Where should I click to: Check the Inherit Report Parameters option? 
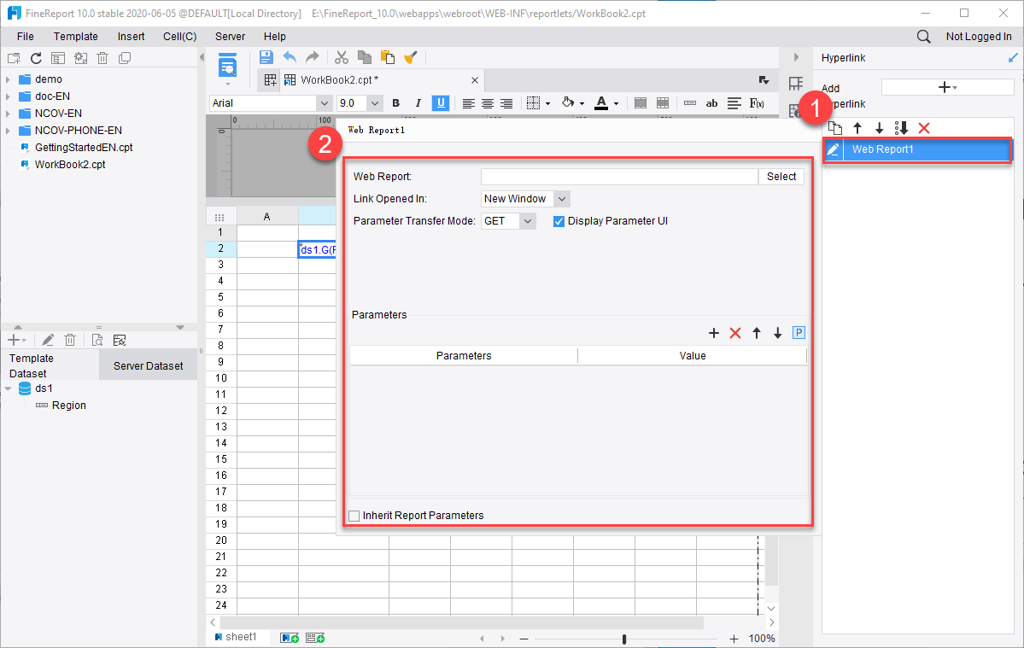click(354, 516)
